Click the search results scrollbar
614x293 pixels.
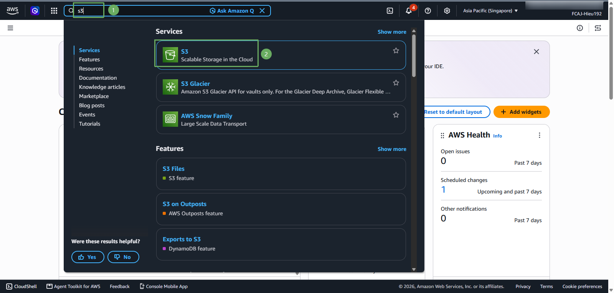(414, 56)
